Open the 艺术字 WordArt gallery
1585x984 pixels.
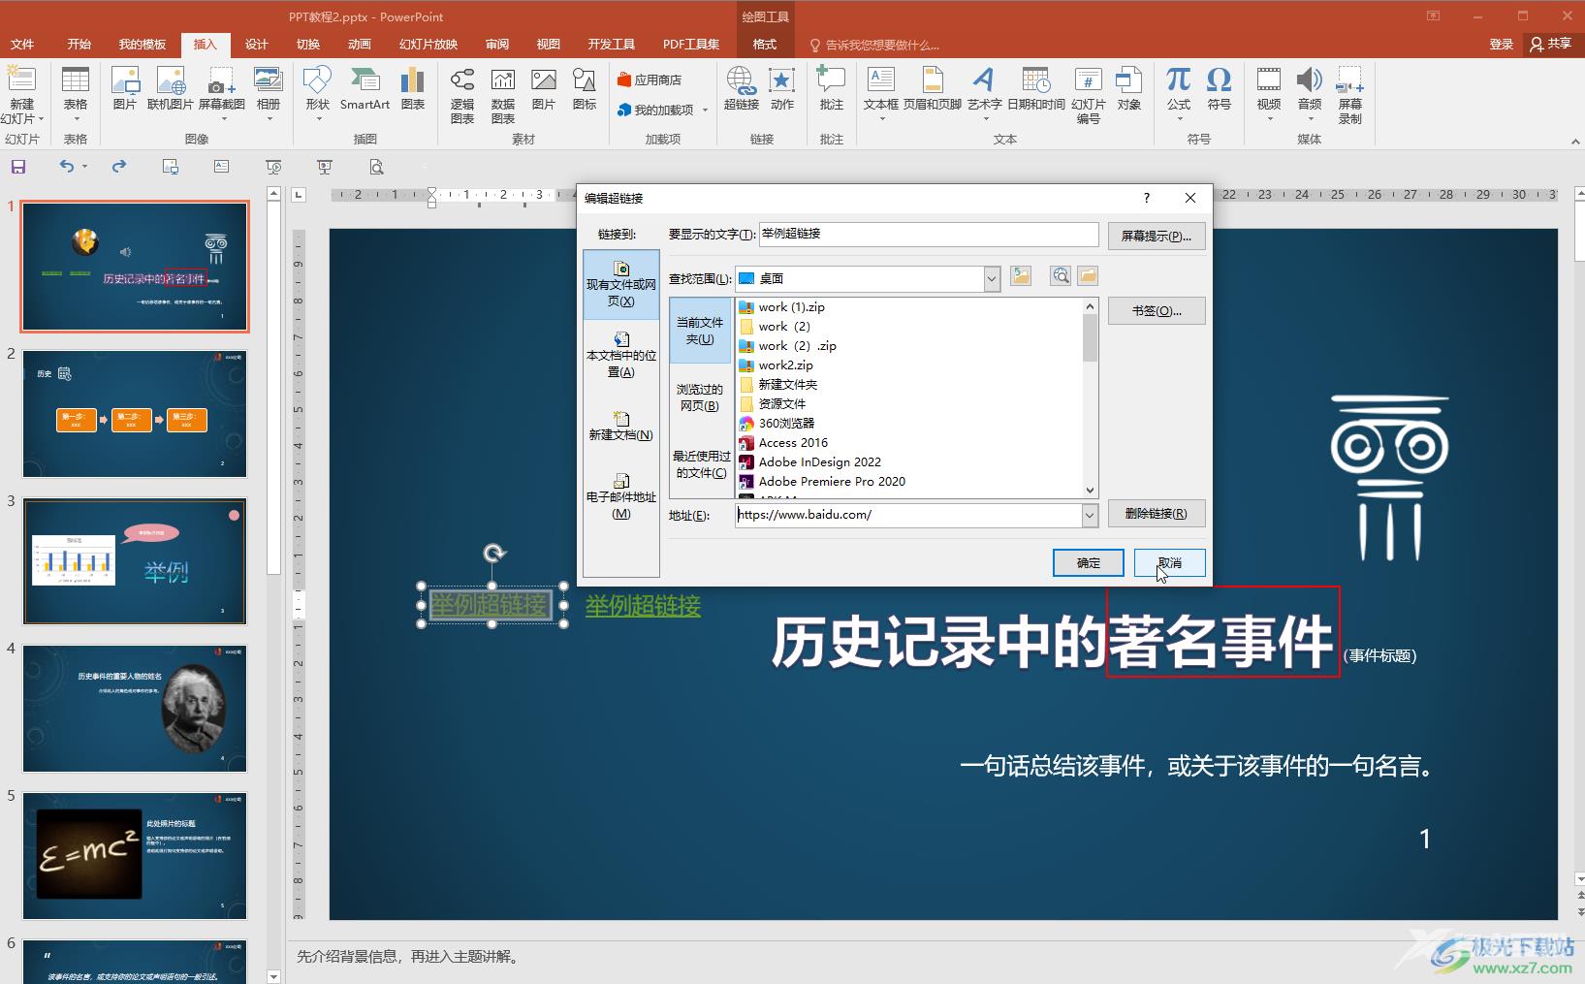984,93
